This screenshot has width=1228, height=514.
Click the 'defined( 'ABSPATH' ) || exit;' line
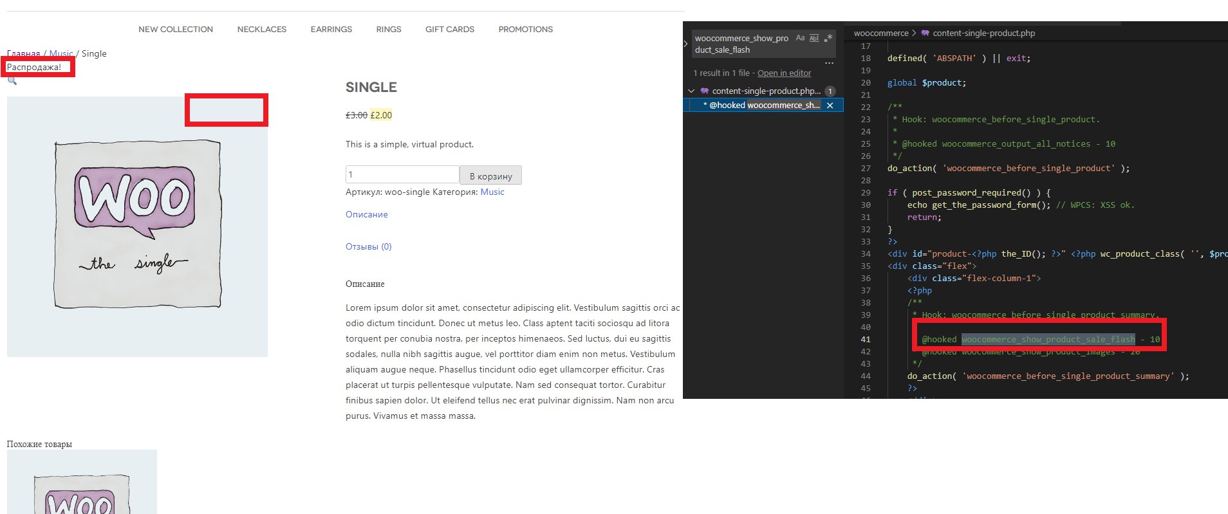(959, 59)
